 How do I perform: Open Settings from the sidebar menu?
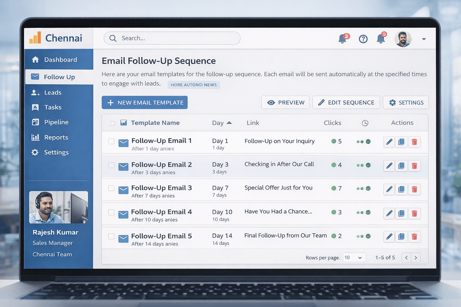56,152
